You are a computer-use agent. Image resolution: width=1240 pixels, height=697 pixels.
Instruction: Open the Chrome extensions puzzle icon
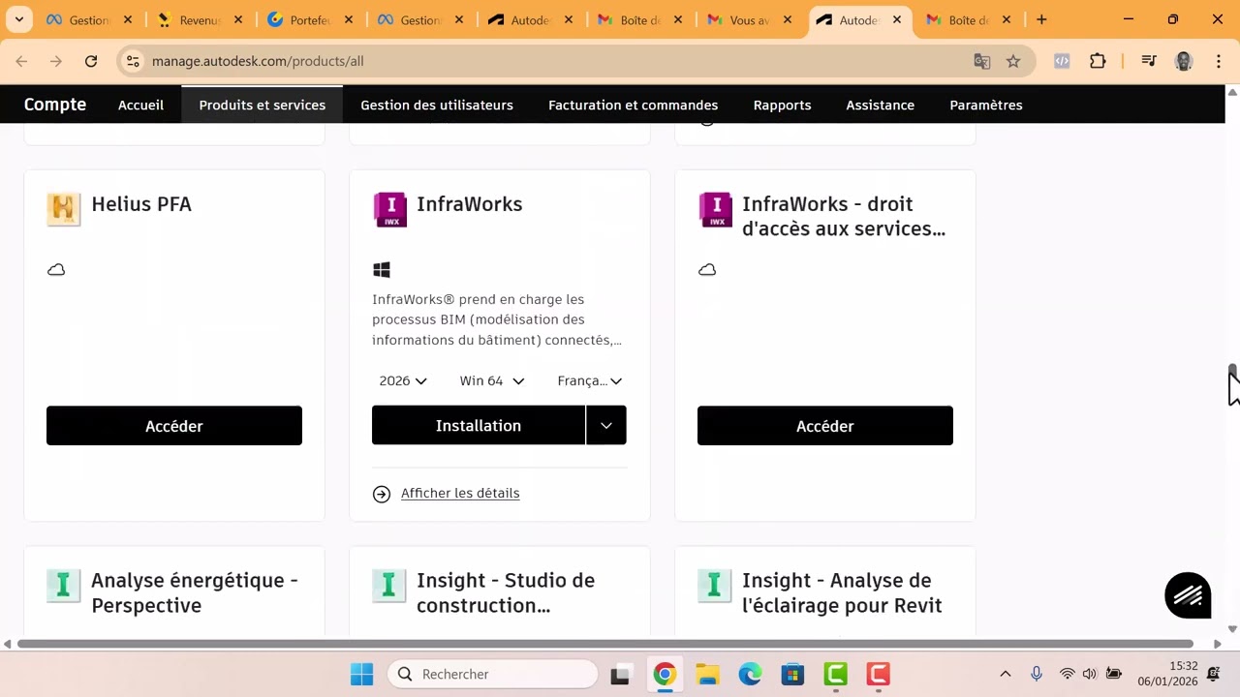[x=1098, y=61]
